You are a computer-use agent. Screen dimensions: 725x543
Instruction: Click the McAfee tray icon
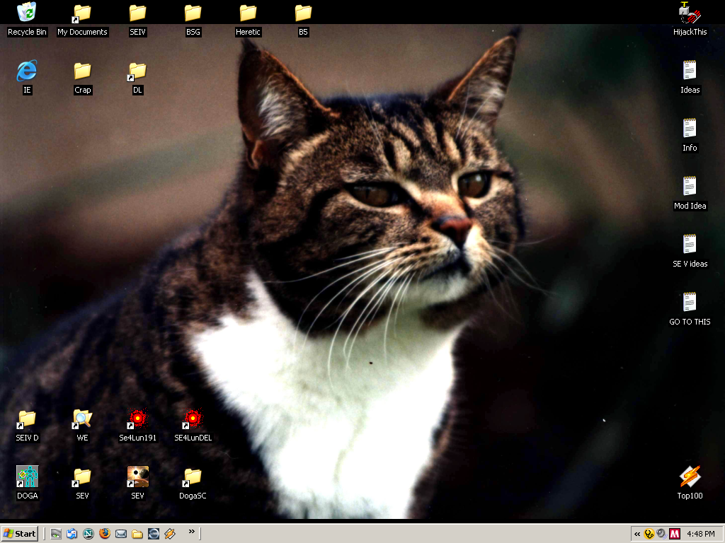tap(675, 534)
